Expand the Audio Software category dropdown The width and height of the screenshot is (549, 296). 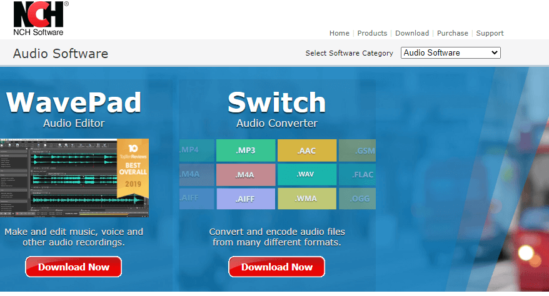coord(451,53)
